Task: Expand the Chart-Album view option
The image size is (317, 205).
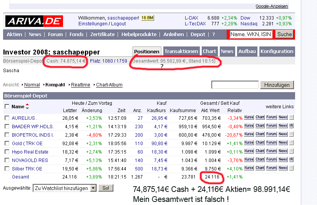Action: [109, 84]
